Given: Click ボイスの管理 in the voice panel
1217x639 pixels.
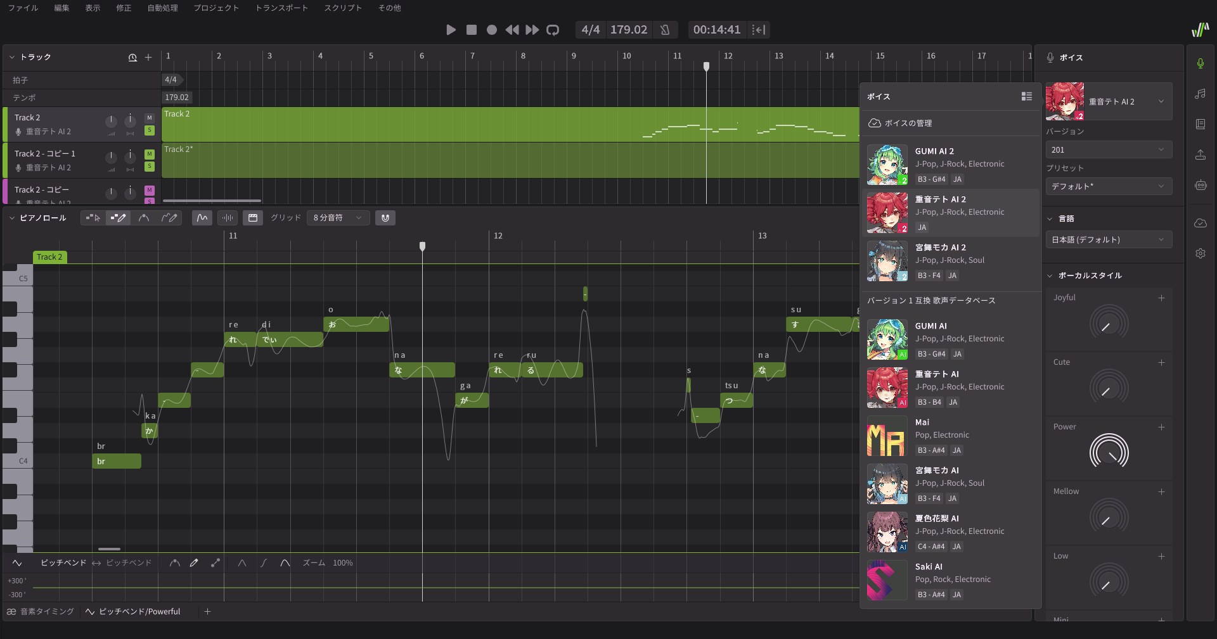Looking at the screenshot, I should tap(908, 123).
